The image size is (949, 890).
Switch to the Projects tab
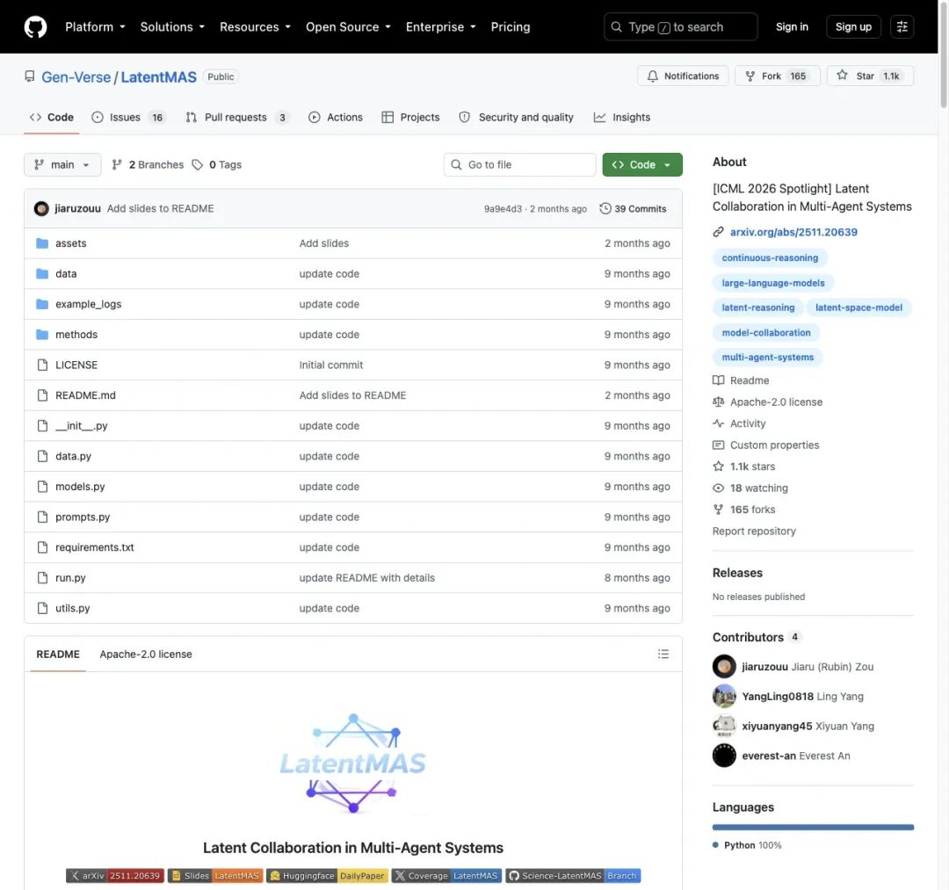point(411,118)
